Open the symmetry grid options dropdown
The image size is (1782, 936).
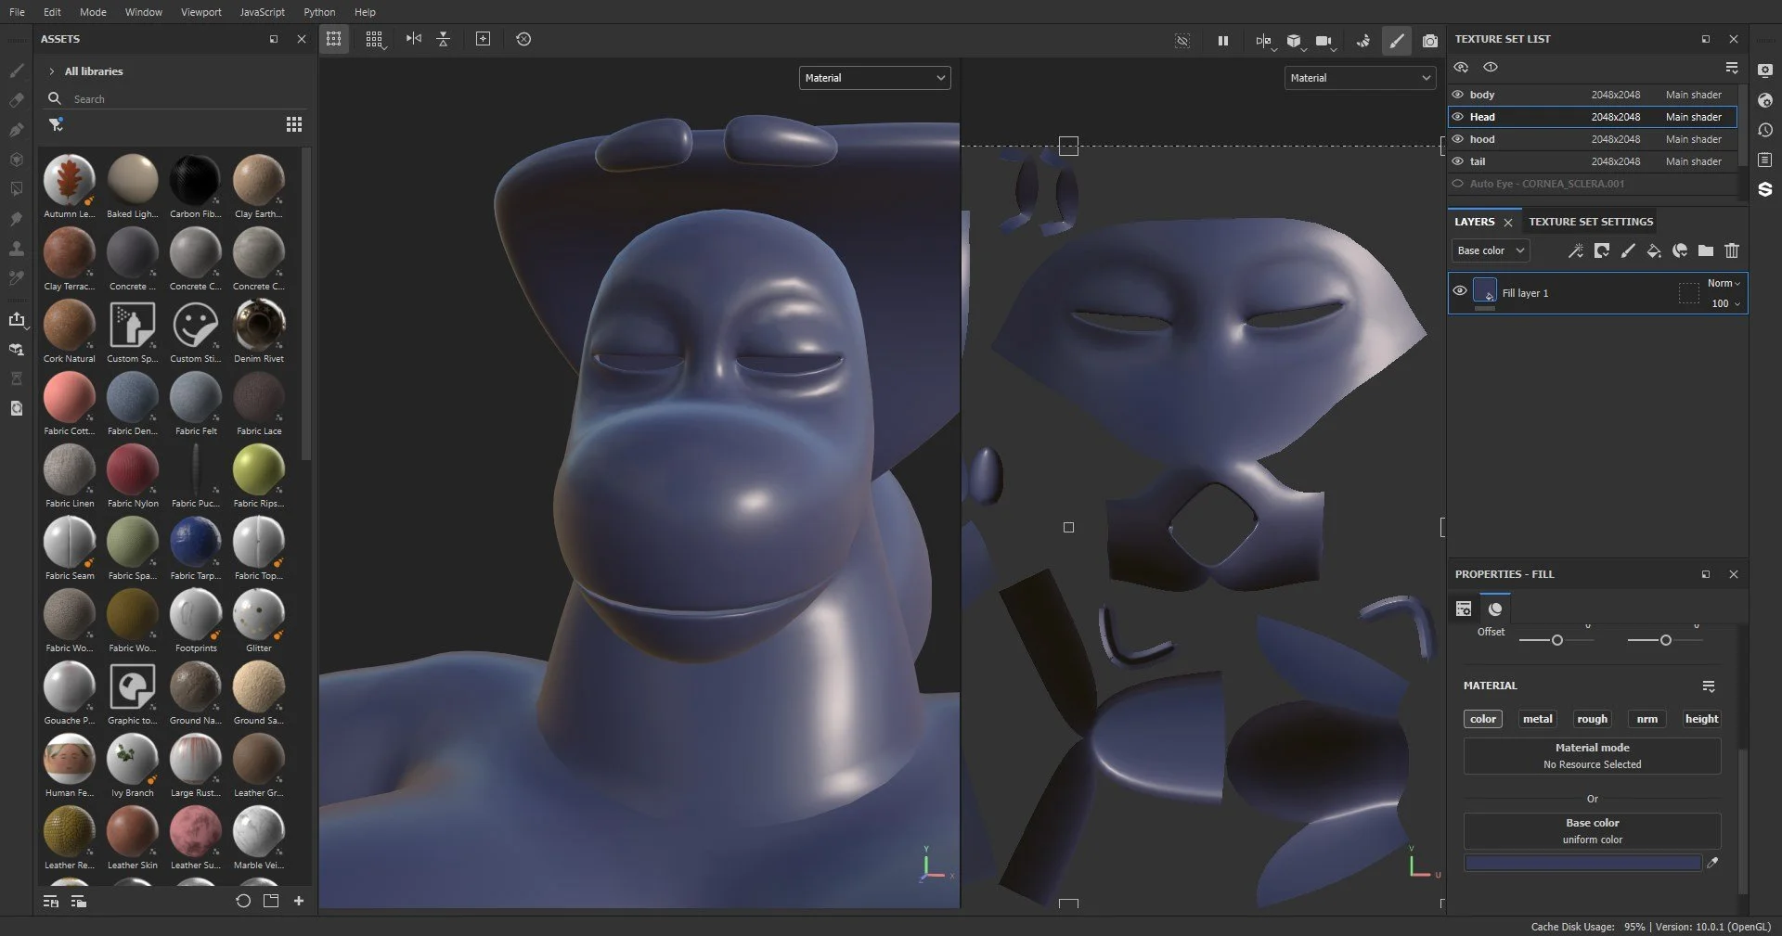pyautogui.click(x=374, y=39)
